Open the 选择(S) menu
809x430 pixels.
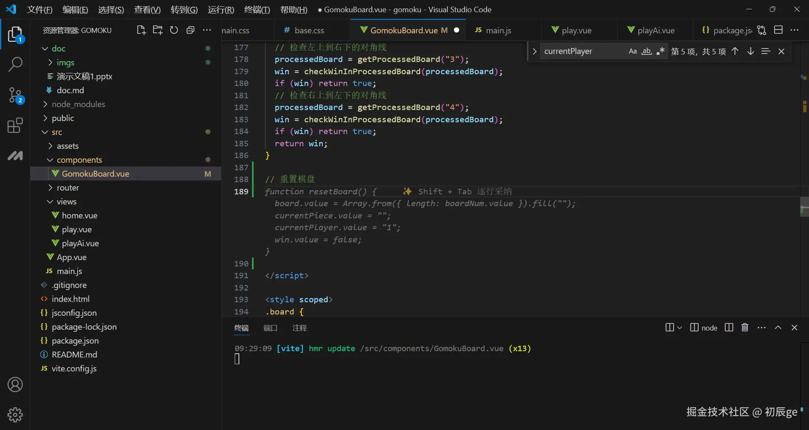pyautogui.click(x=111, y=9)
